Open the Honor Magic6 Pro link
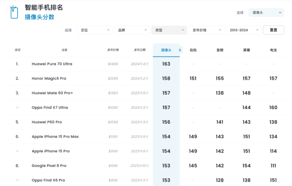This screenshot has height=186, width=292. pyautogui.click(x=49, y=79)
